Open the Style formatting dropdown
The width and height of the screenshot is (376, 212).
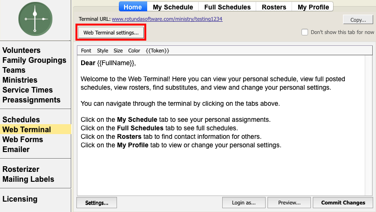pos(102,51)
